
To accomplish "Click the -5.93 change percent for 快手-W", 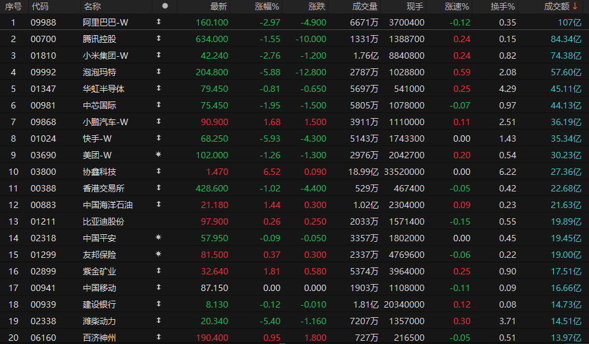I will click(x=270, y=138).
